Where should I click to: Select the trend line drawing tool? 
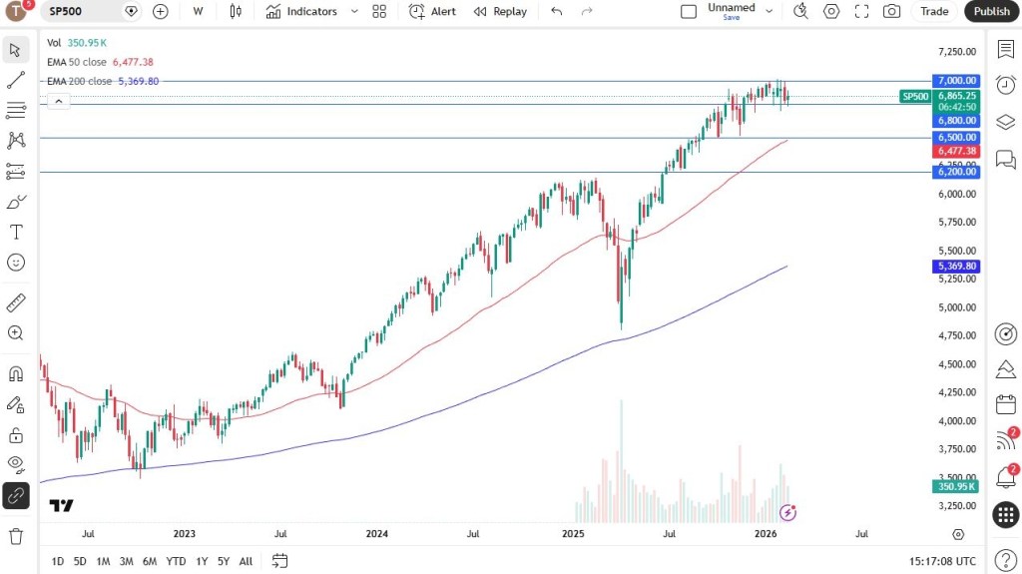coord(16,80)
